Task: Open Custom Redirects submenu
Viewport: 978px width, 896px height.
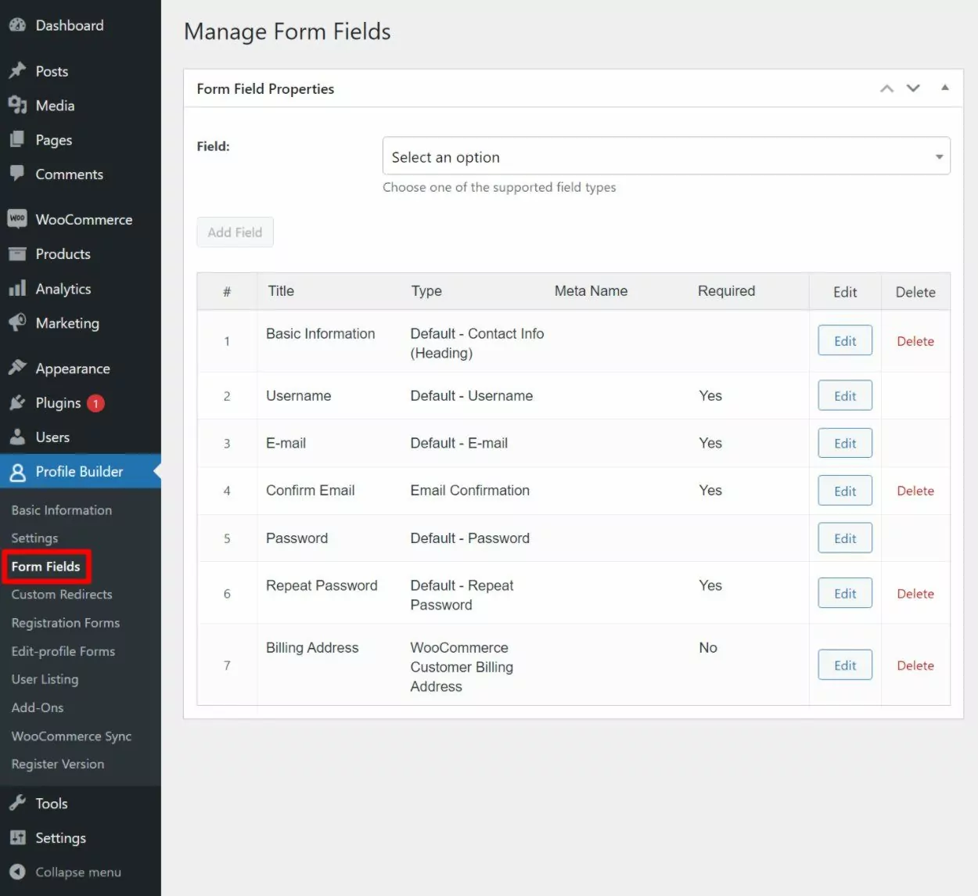Action: [62, 595]
